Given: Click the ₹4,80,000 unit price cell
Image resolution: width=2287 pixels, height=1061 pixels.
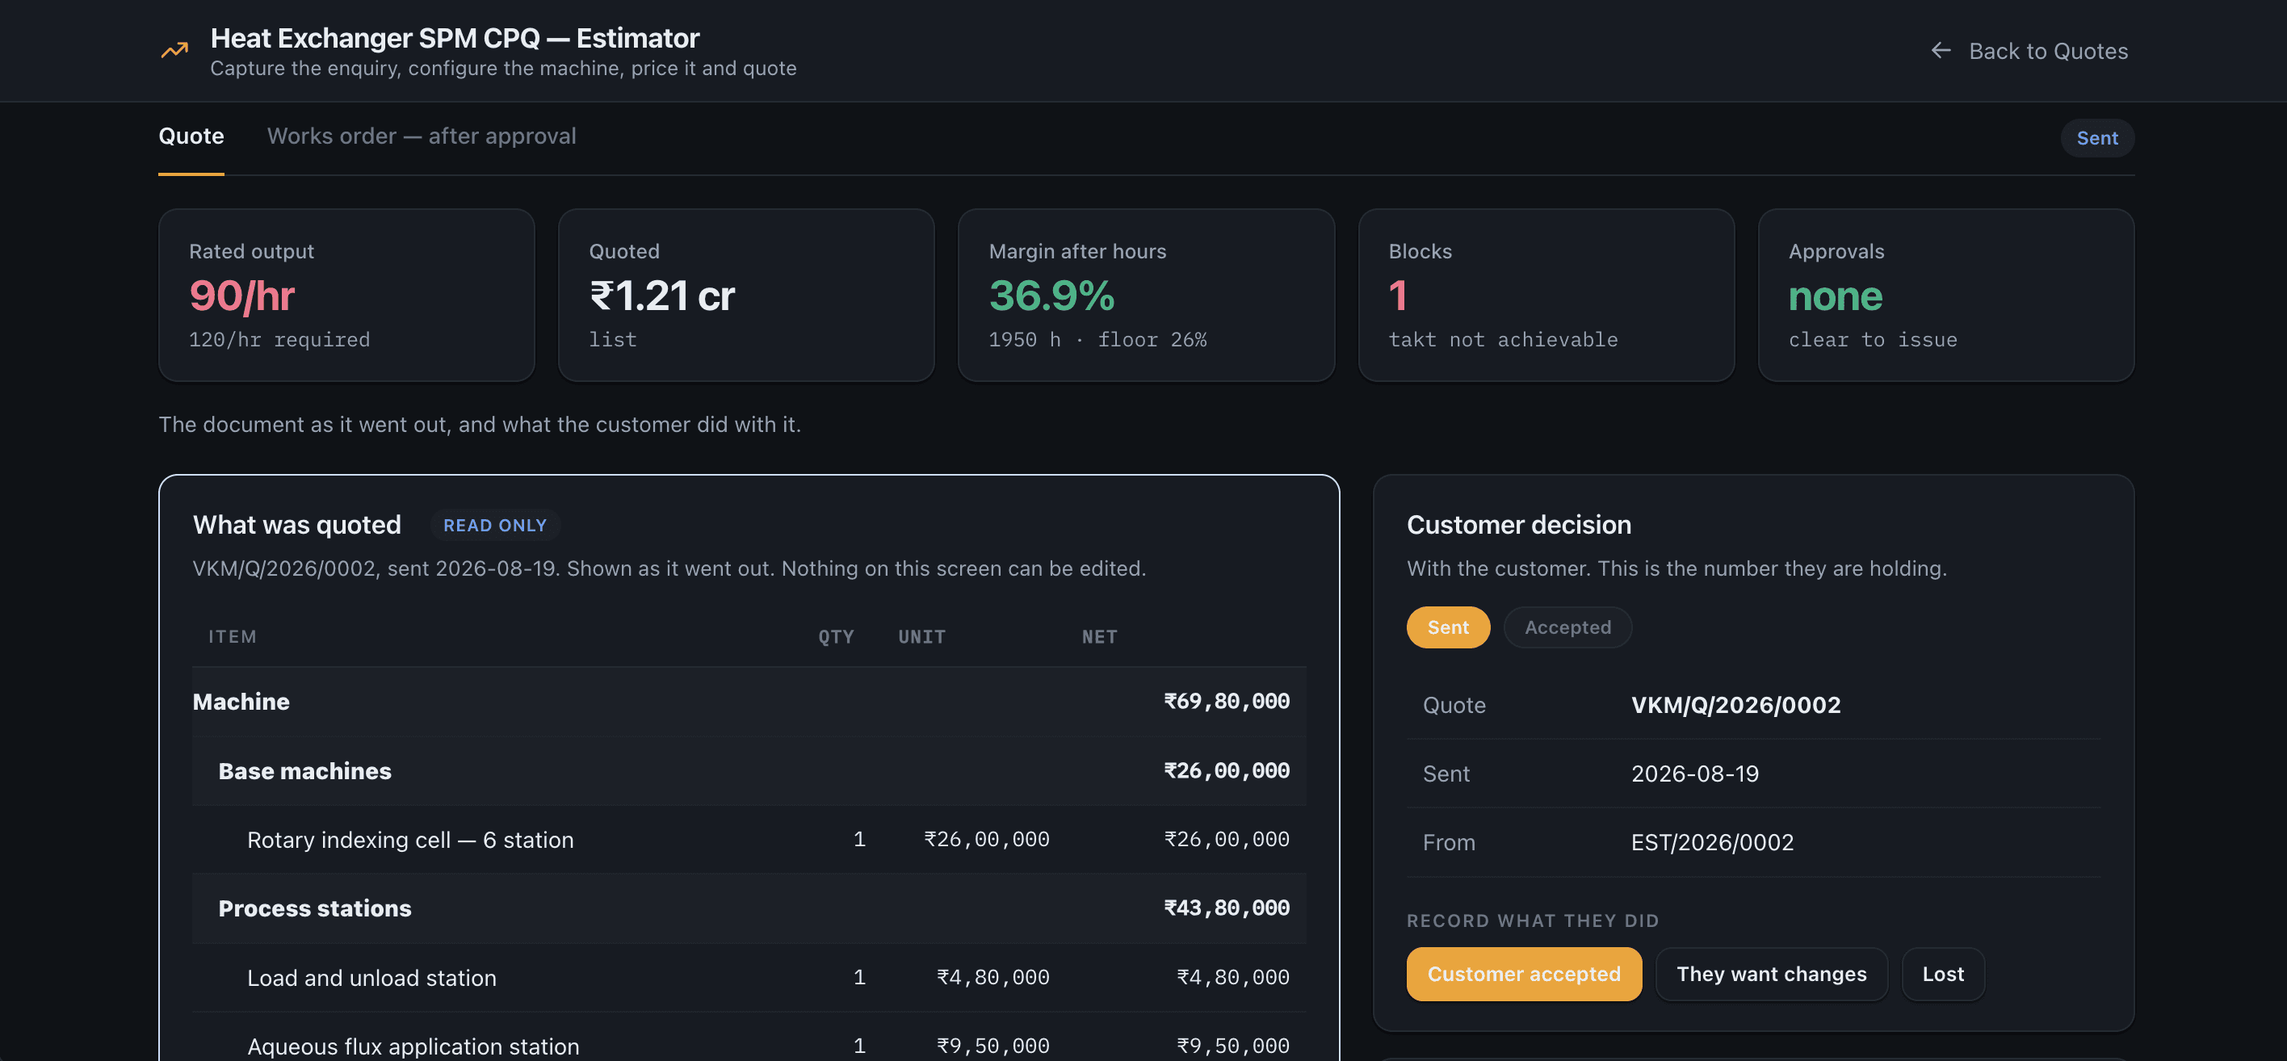Looking at the screenshot, I should 992,978.
